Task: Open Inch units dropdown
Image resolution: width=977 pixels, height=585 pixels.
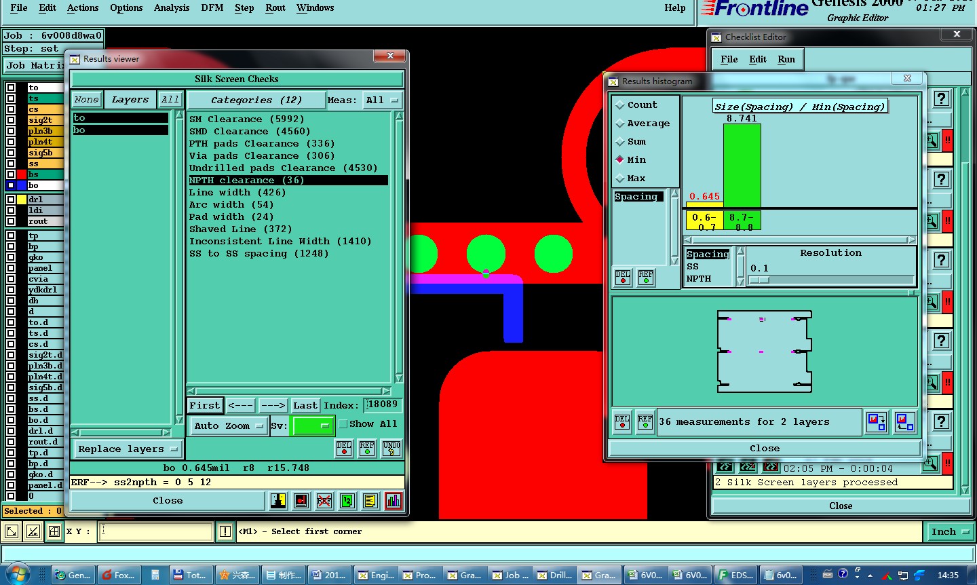Action: [949, 532]
